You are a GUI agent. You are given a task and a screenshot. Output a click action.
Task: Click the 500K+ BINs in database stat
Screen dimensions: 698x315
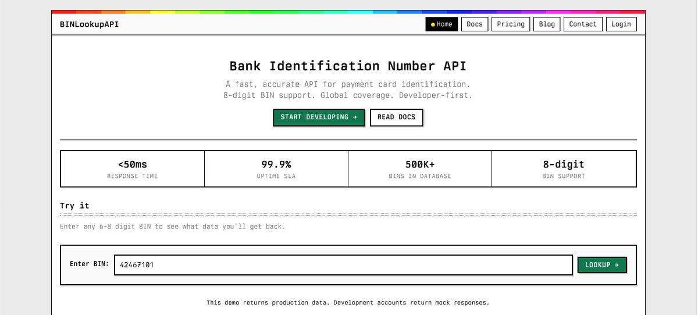click(x=420, y=169)
